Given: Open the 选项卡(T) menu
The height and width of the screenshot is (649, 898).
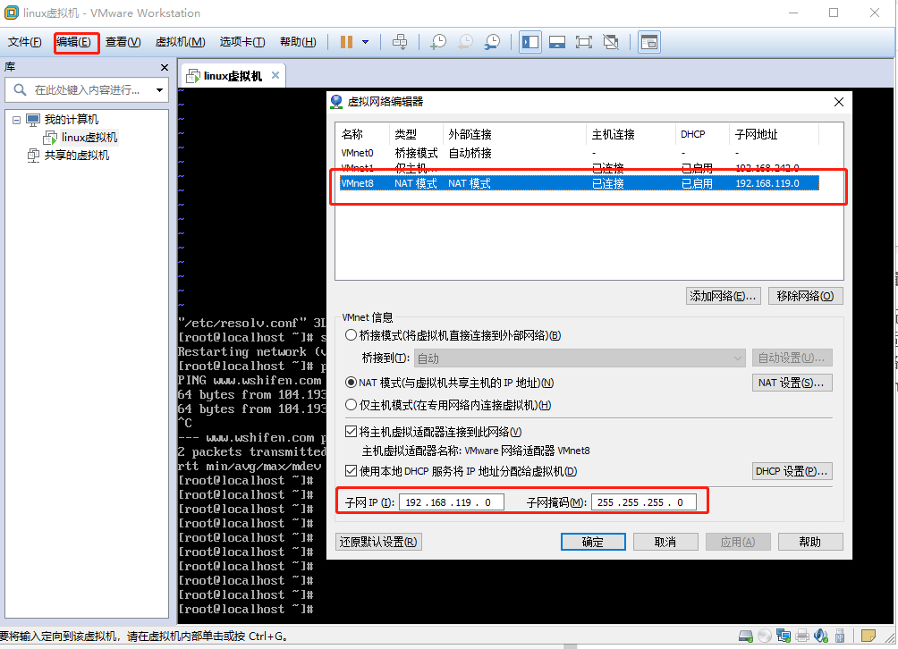Looking at the screenshot, I should 241,42.
